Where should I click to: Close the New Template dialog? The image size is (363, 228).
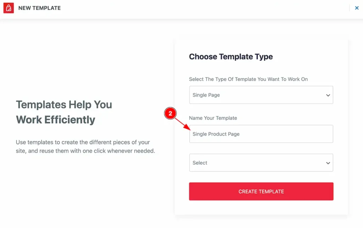[x=357, y=8]
